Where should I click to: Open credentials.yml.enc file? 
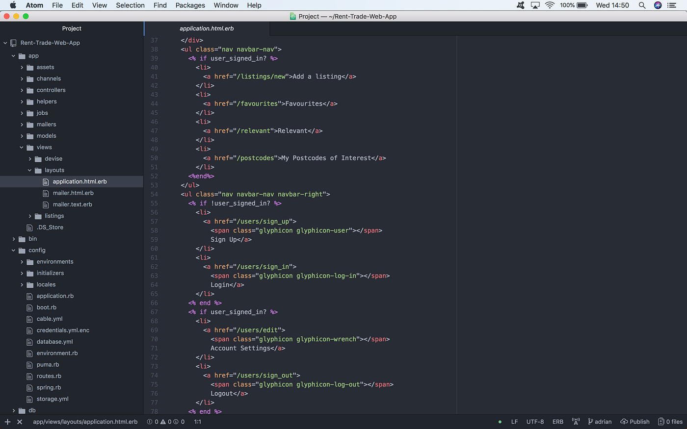63,330
